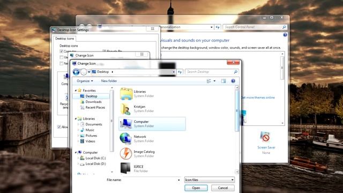Viewport: 343px width, 193px height.
Task: Collapse the Favorites group
Action: tap(76, 91)
